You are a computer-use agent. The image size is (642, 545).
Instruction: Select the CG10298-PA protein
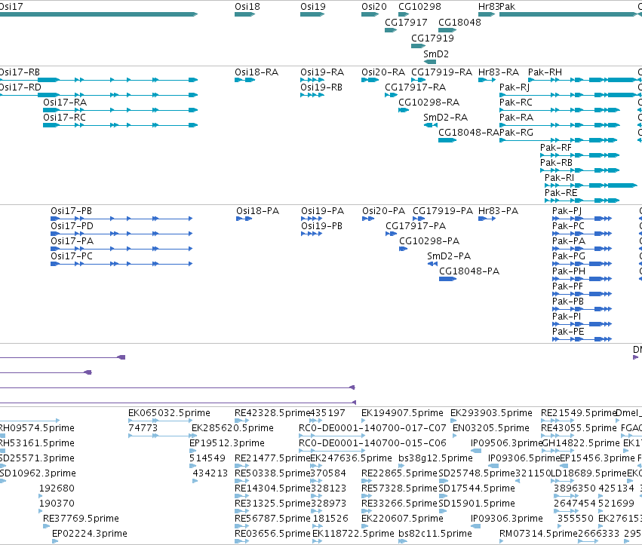pos(404,249)
